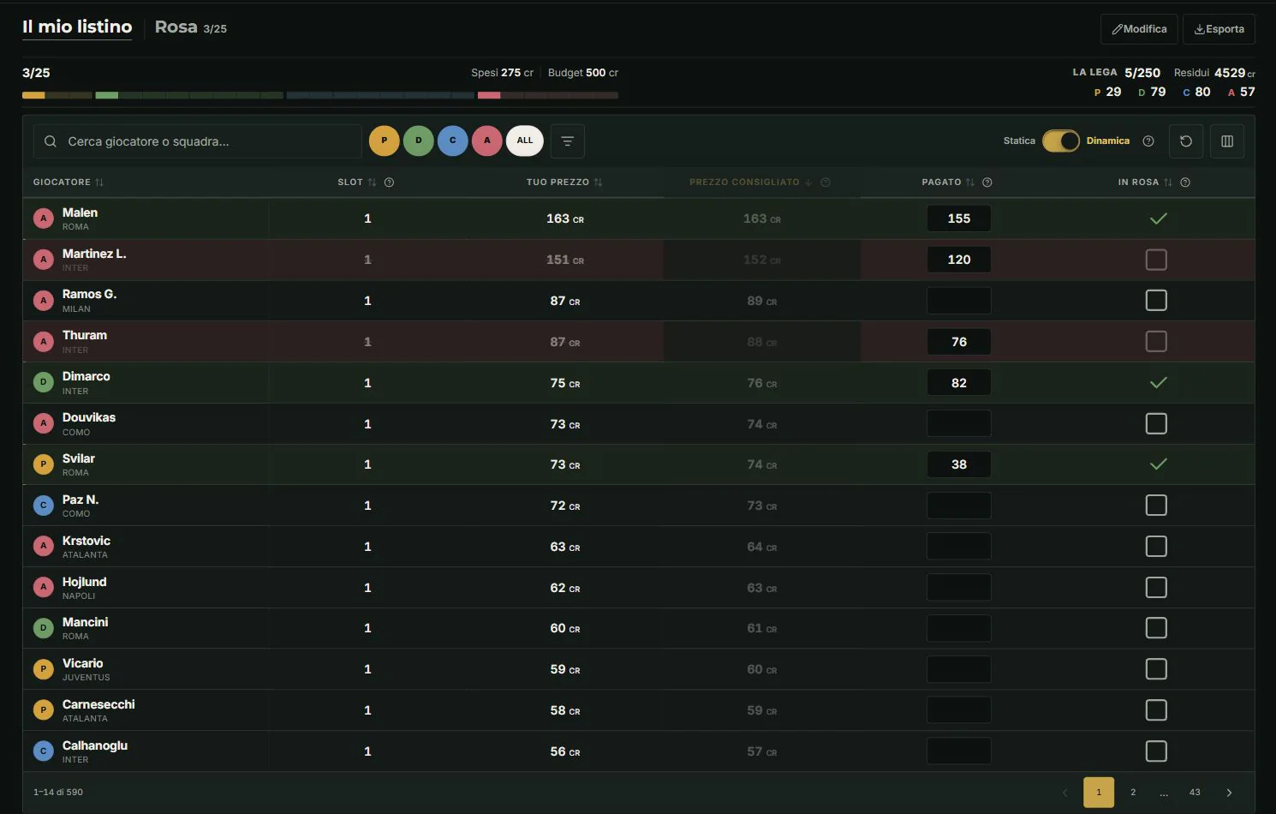Go to page 2
The height and width of the screenshot is (814, 1276).
(x=1133, y=793)
